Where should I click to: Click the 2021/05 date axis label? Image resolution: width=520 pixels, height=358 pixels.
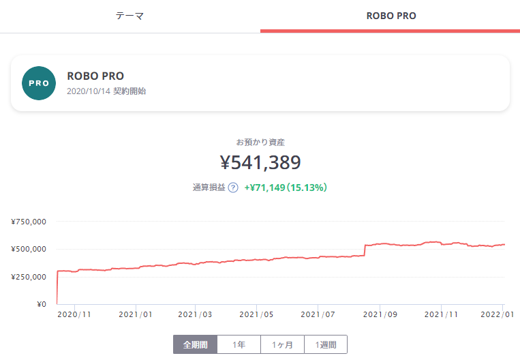coord(257,314)
